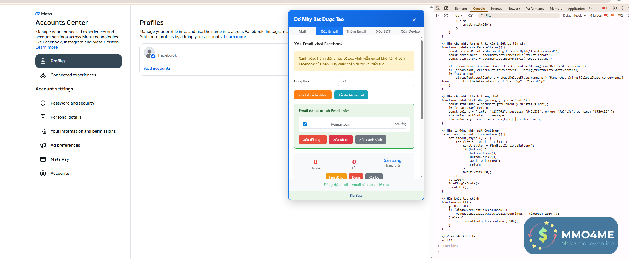
Task: Open Ad preferences settings
Action: point(79,145)
